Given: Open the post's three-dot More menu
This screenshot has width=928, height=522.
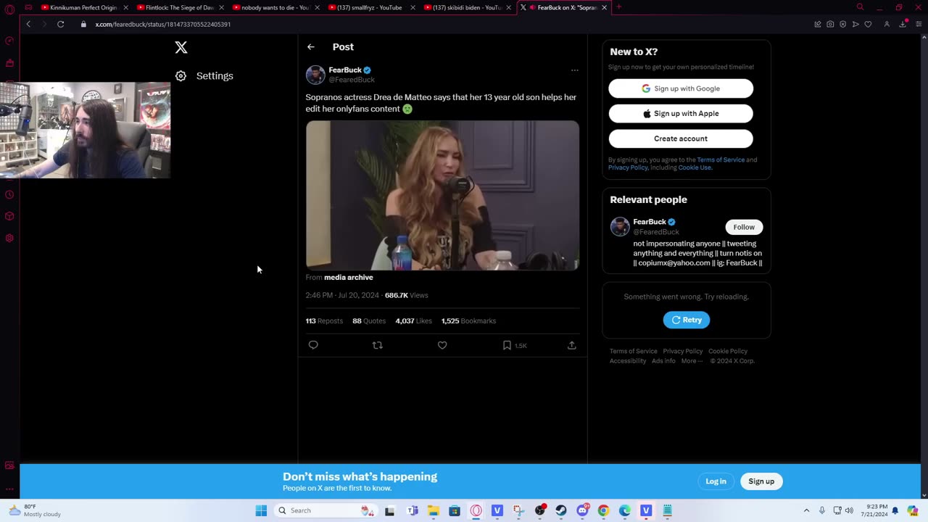Looking at the screenshot, I should click(575, 70).
